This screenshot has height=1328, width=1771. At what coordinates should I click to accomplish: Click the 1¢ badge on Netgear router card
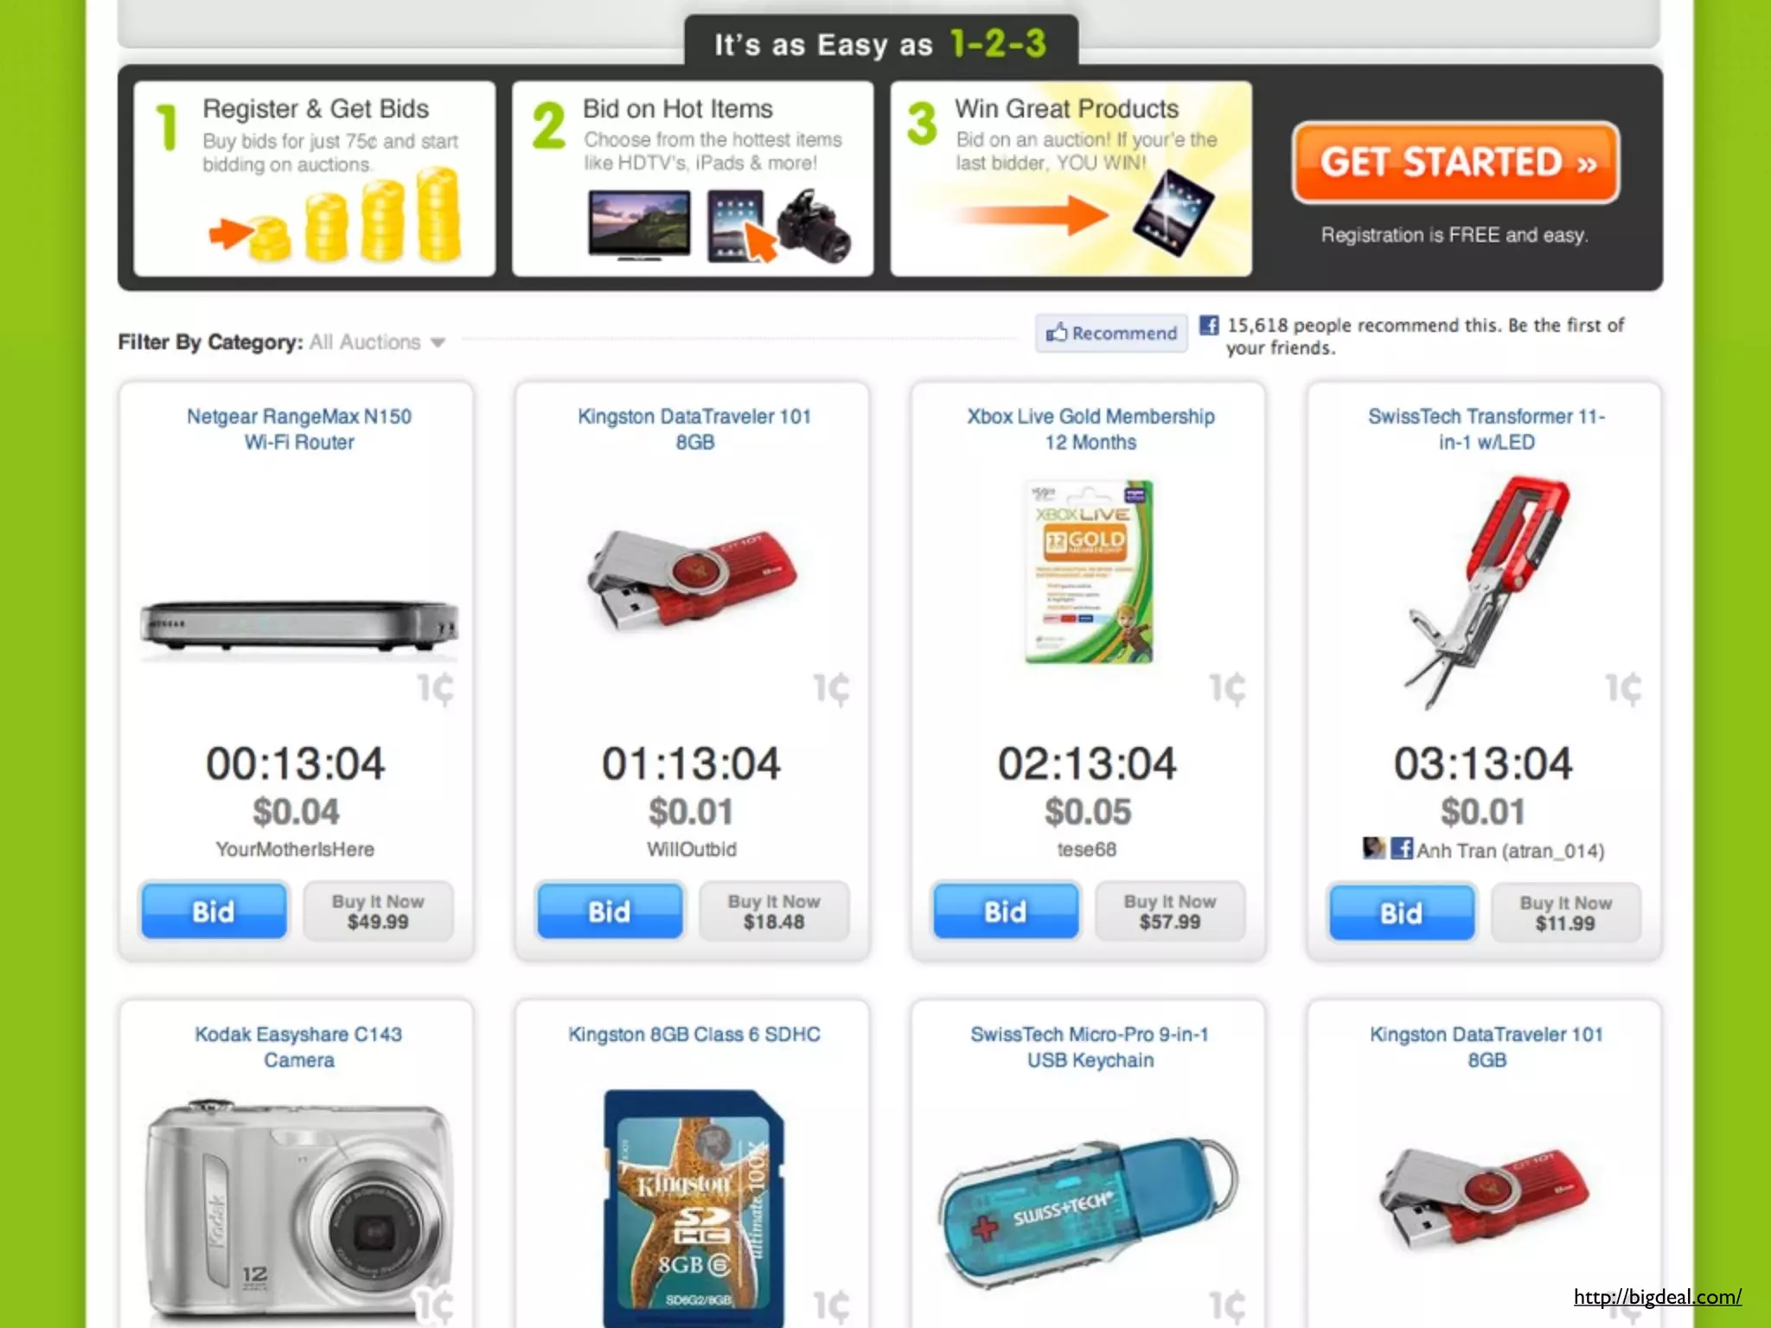[435, 690]
